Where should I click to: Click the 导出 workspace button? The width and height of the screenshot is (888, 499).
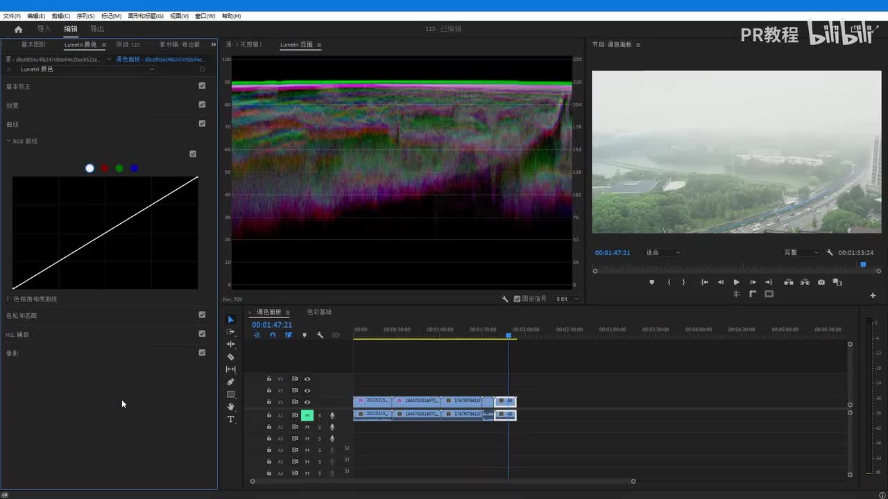pos(97,29)
